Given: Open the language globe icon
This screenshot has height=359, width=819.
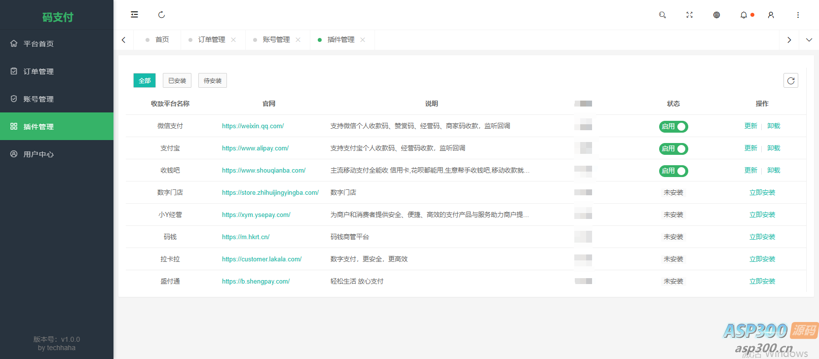Looking at the screenshot, I should point(716,15).
